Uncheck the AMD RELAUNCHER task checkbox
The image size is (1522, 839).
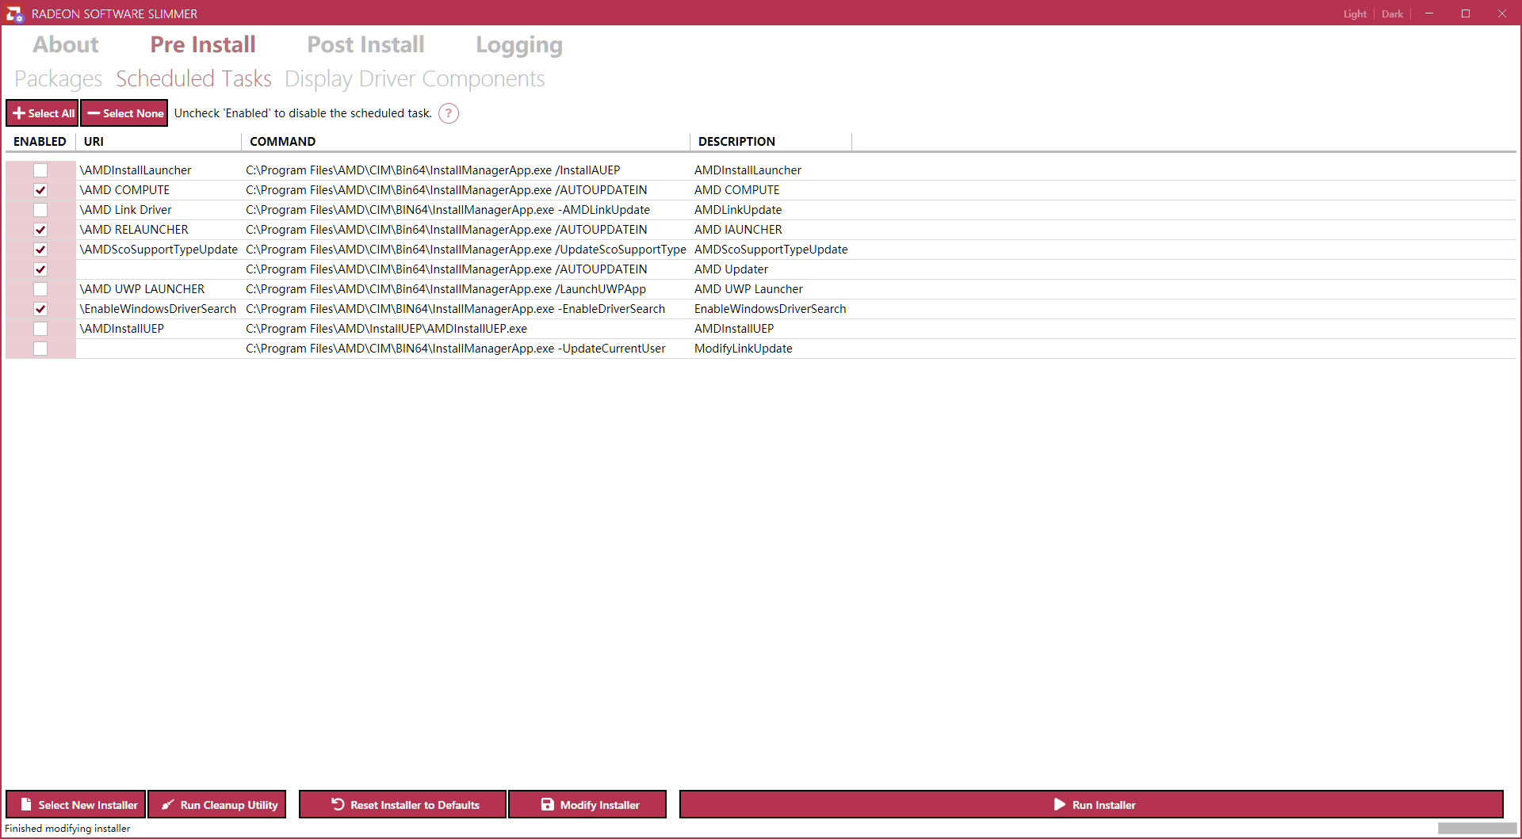point(40,230)
